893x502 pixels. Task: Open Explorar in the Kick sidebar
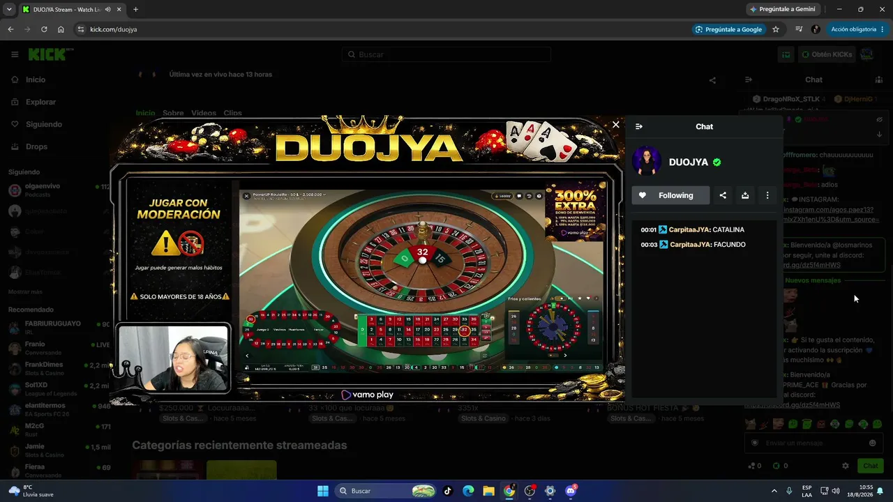(40, 102)
